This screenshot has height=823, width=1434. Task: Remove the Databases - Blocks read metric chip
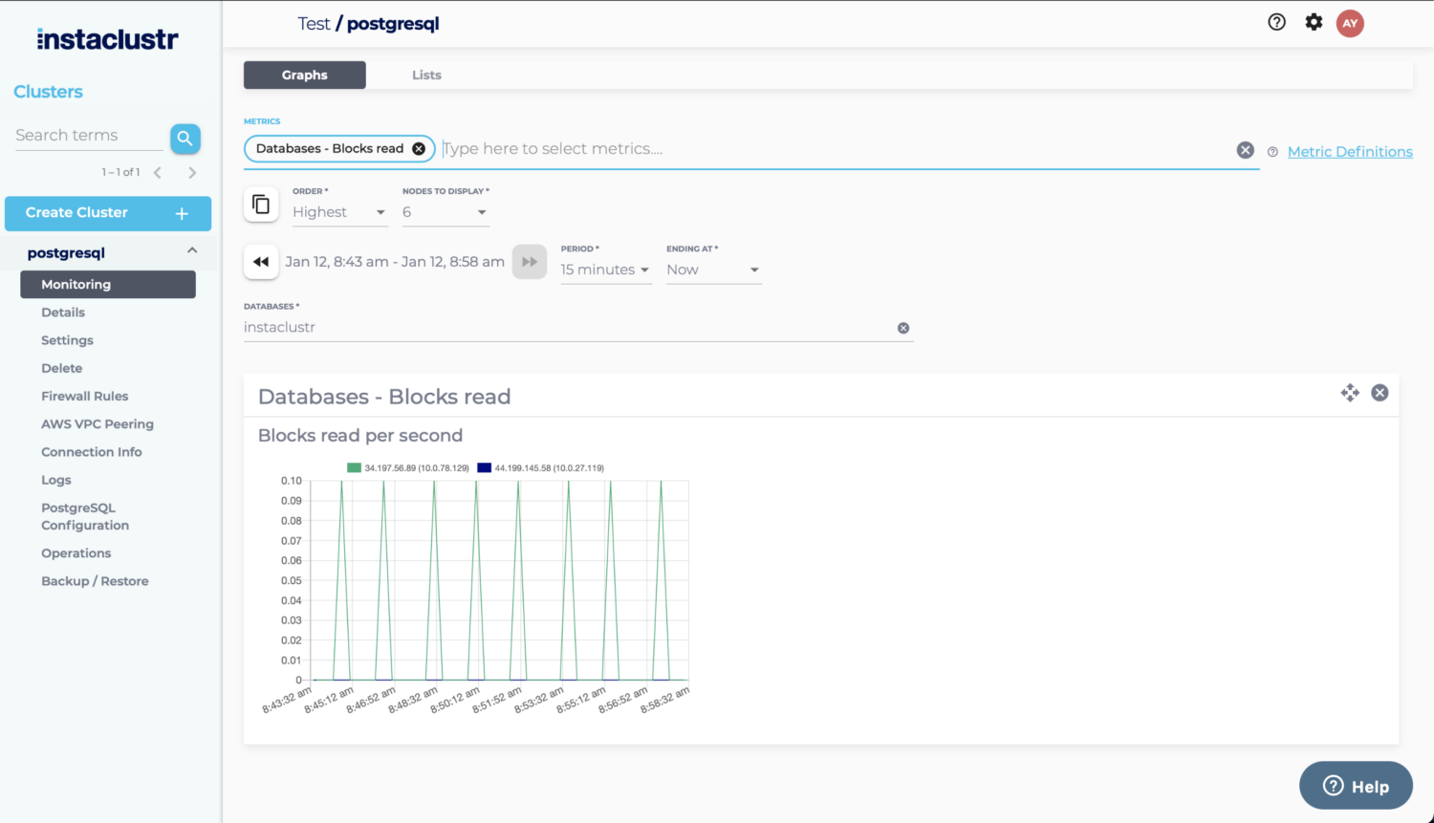419,149
